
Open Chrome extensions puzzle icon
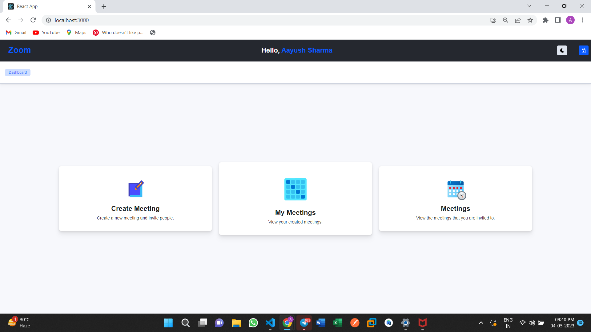pos(545,20)
